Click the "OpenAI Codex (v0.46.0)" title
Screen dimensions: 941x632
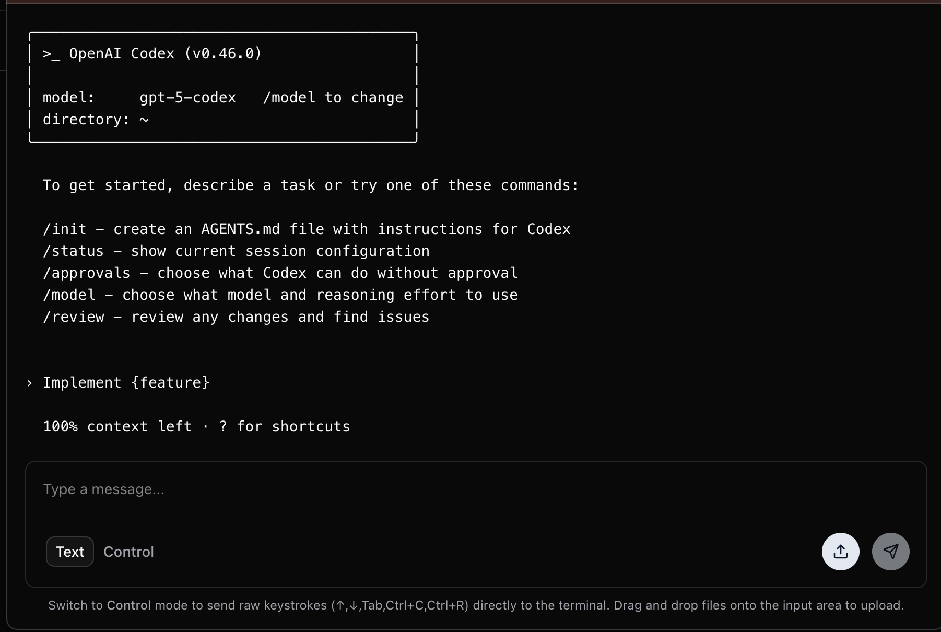[x=166, y=53]
